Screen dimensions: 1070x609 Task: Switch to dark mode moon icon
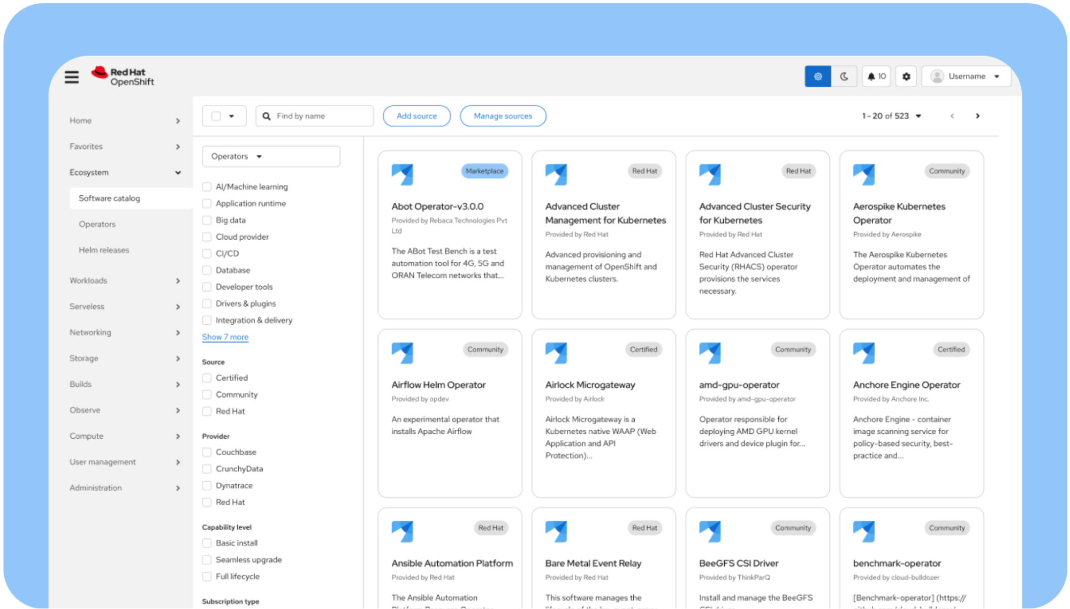pyautogui.click(x=844, y=77)
